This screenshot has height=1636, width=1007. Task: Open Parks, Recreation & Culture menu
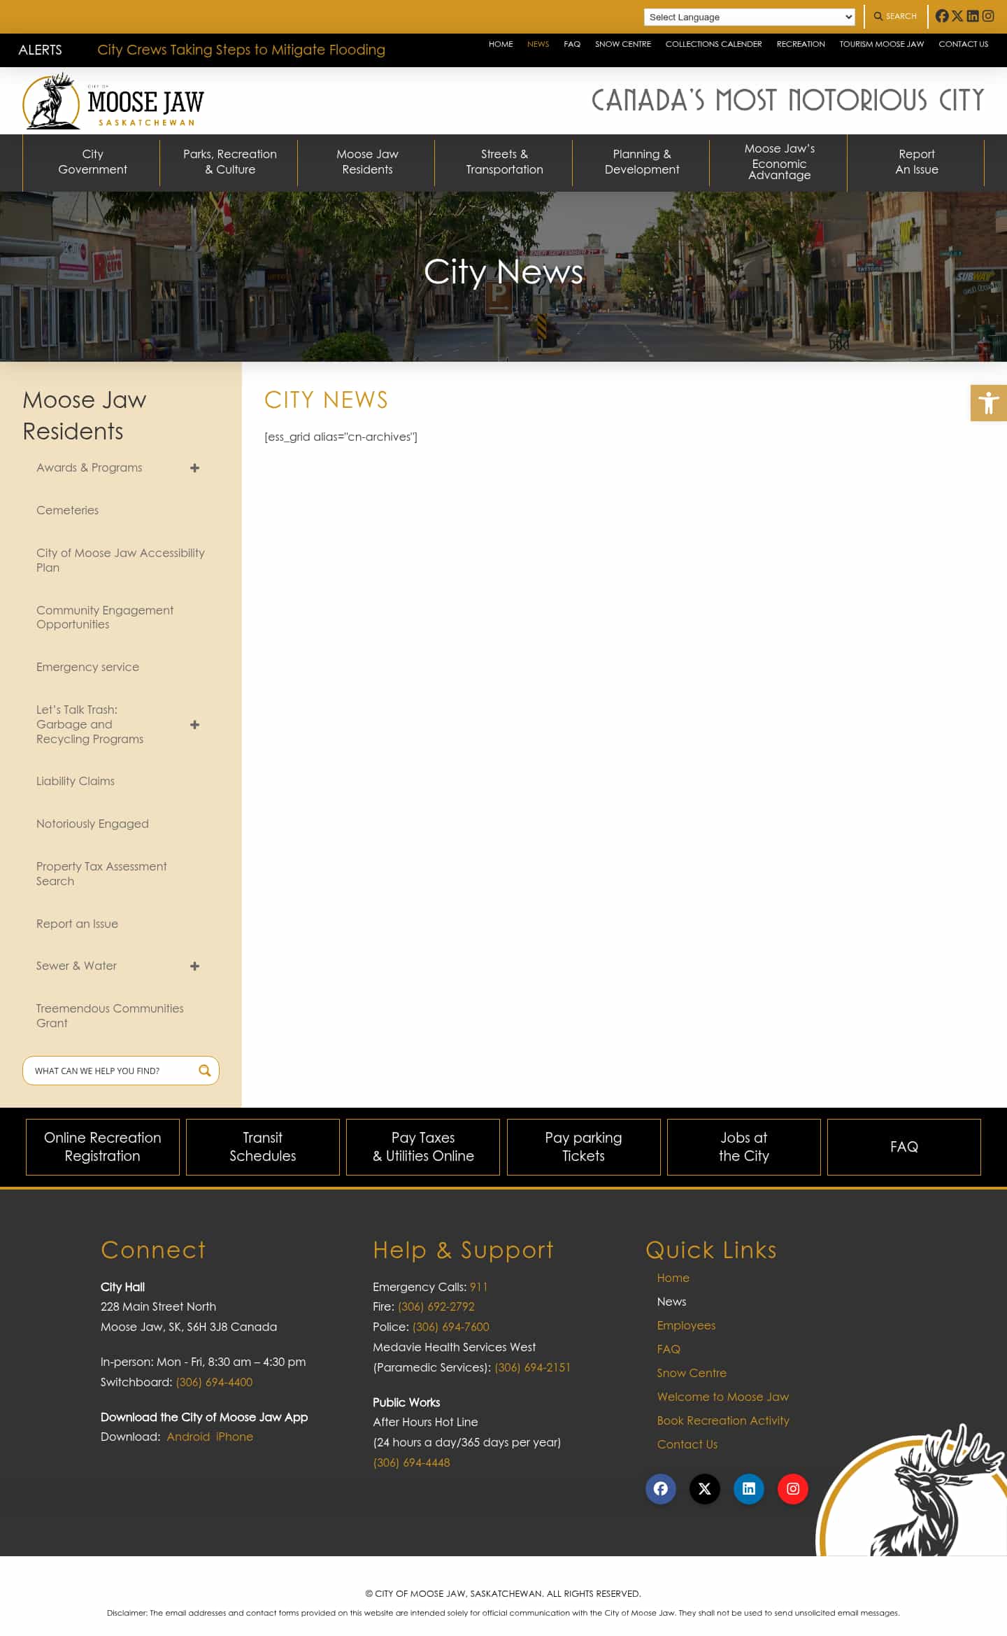[x=230, y=162]
